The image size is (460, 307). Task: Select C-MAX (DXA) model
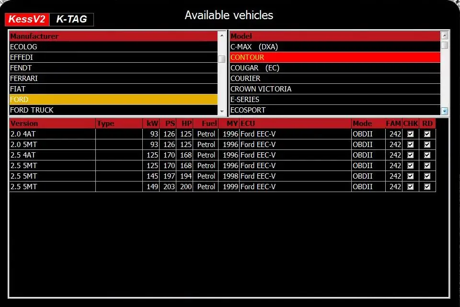335,46
